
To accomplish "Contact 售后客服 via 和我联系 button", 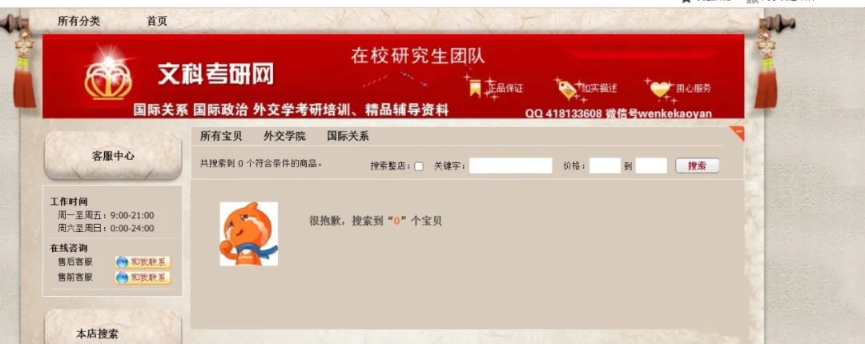I will (x=143, y=262).
